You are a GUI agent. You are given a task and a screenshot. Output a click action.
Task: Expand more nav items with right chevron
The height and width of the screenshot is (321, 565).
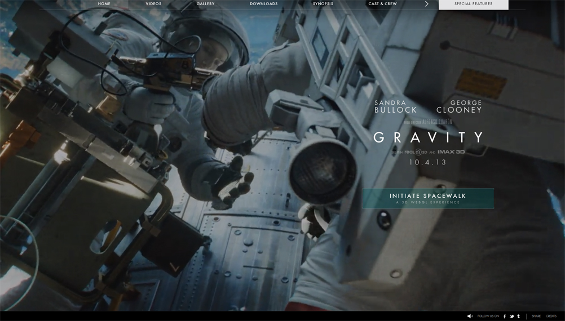coord(427,3)
